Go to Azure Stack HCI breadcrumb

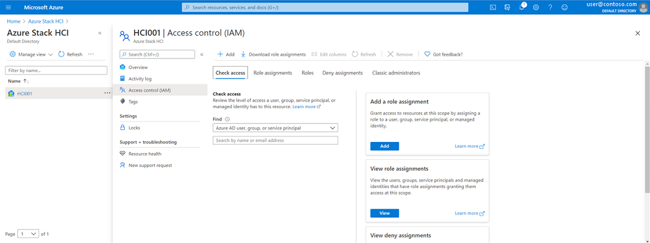click(x=46, y=21)
